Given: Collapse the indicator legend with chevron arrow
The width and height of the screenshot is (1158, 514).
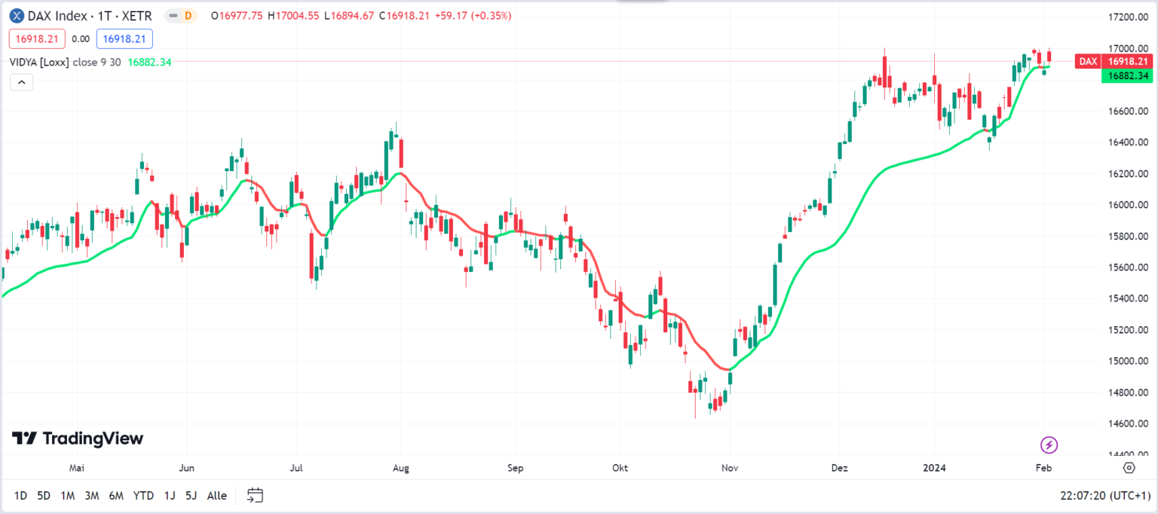Looking at the screenshot, I should [21, 82].
